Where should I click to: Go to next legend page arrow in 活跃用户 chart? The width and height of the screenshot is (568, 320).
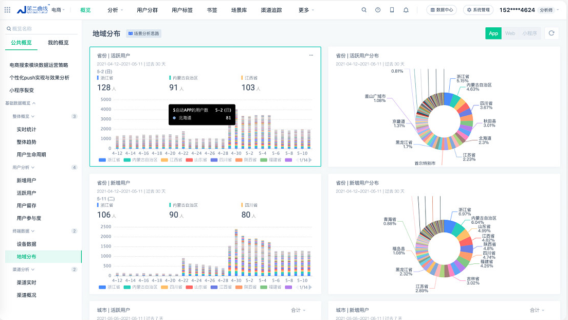(x=310, y=160)
